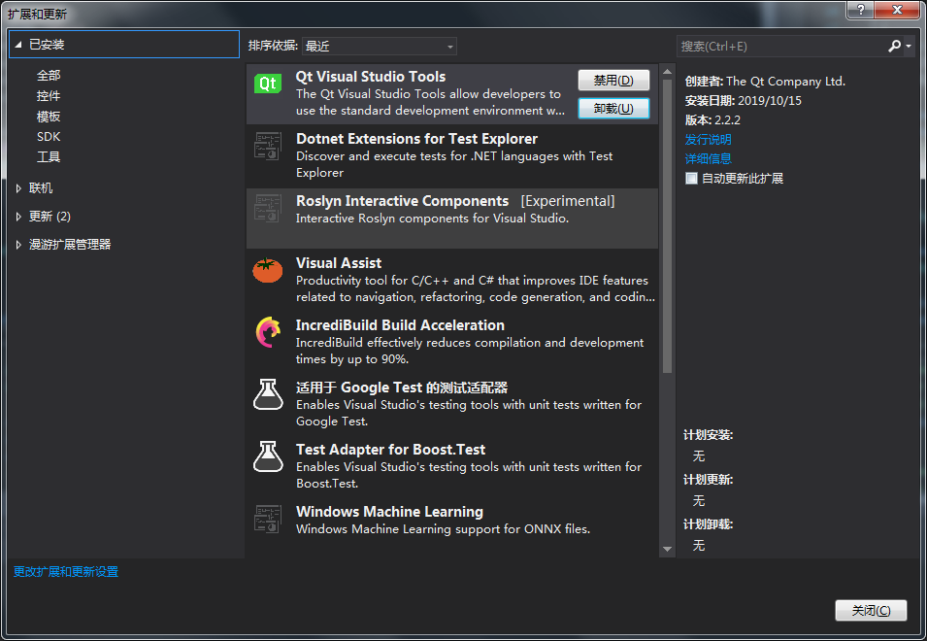927x641 pixels.
Task: Close the dialog with 关闭(C) button
Action: tap(871, 610)
